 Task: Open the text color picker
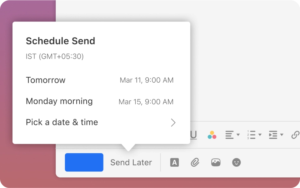pyautogui.click(x=212, y=135)
